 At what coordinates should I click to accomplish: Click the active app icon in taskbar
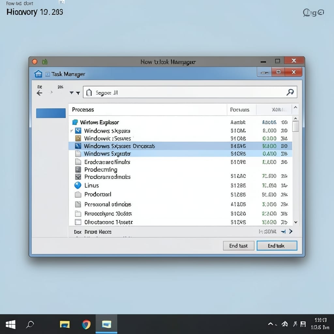pyautogui.click(x=107, y=324)
